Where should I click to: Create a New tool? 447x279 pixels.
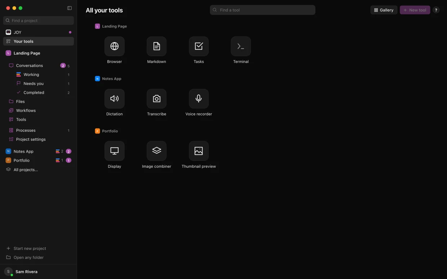pyautogui.click(x=415, y=10)
